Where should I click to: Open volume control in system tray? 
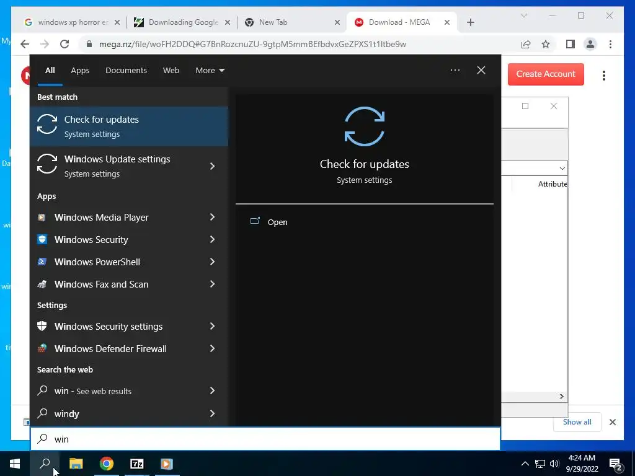pyautogui.click(x=554, y=464)
